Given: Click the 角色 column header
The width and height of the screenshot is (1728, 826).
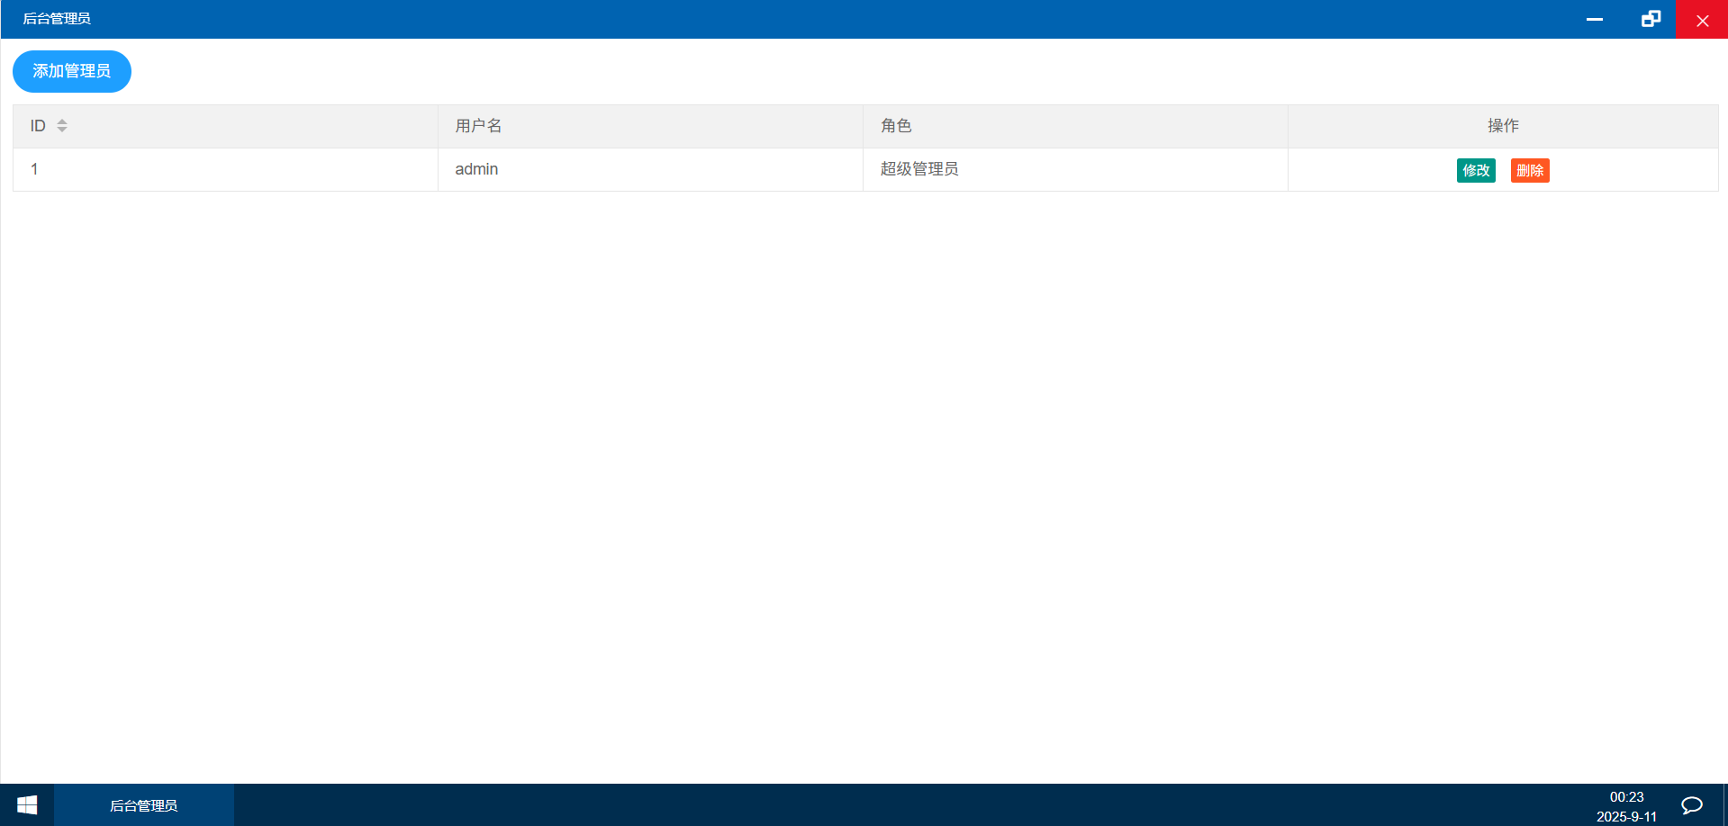Looking at the screenshot, I should point(896,126).
